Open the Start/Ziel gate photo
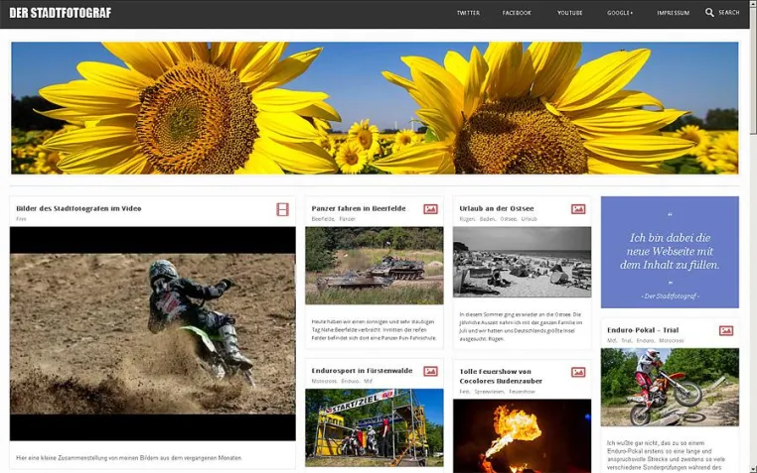 [375, 427]
